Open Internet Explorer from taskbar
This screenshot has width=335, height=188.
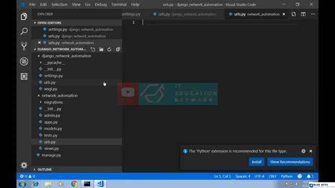[x=36, y=184]
